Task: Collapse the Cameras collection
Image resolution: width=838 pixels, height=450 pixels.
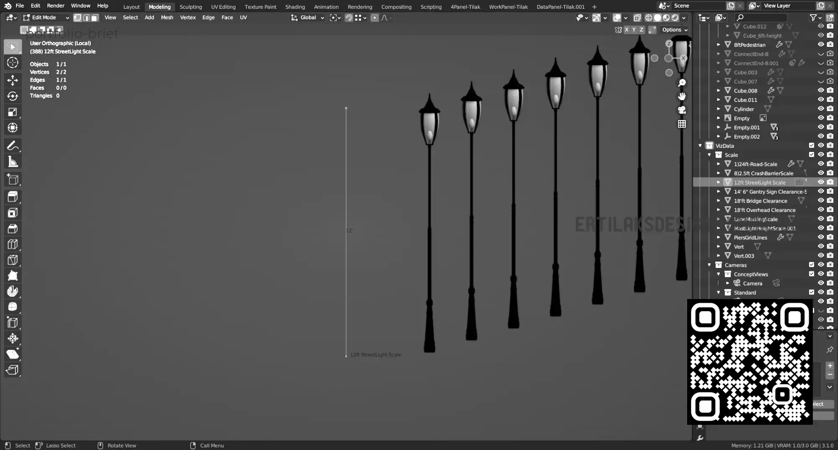Action: point(709,265)
